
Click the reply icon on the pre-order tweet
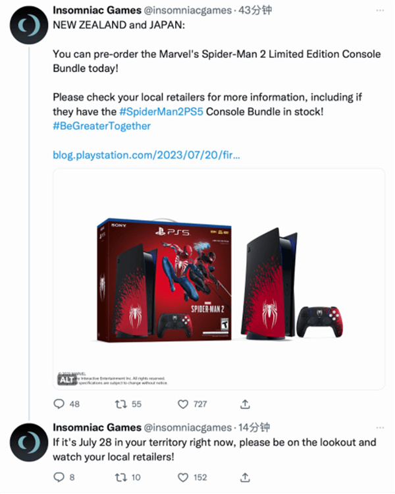pos(59,403)
